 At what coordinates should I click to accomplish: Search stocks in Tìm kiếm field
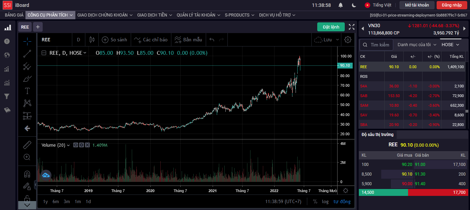point(376,45)
